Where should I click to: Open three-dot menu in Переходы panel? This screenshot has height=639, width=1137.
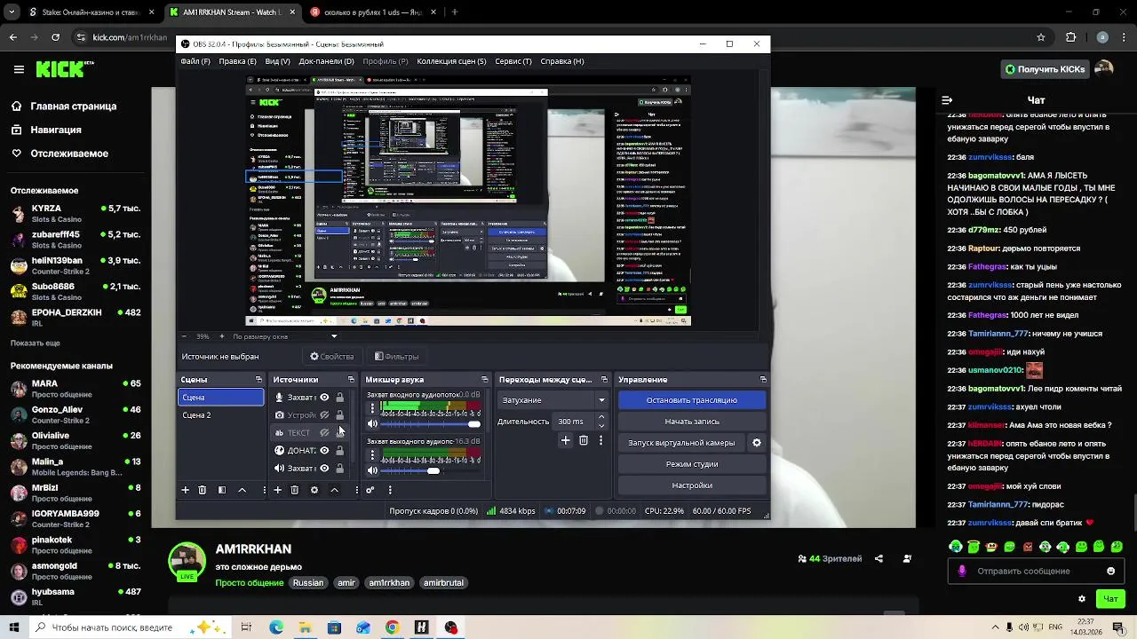click(601, 440)
